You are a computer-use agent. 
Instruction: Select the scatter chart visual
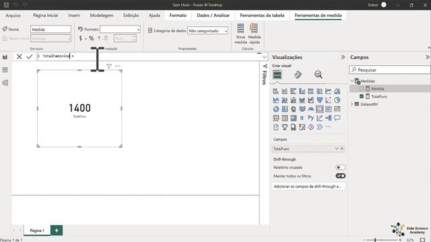328,100
